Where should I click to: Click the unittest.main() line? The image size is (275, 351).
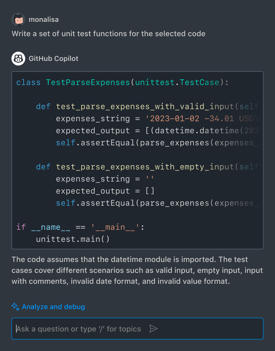73,239
